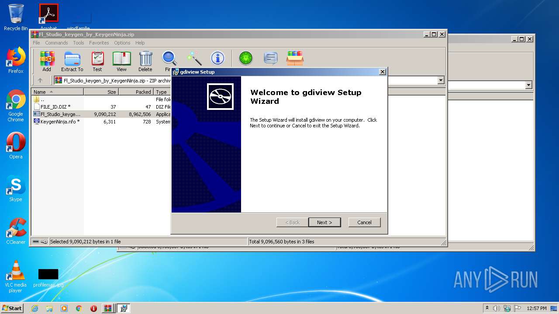Click the Extract To toolbar icon
559x314 pixels.
[x=72, y=61]
